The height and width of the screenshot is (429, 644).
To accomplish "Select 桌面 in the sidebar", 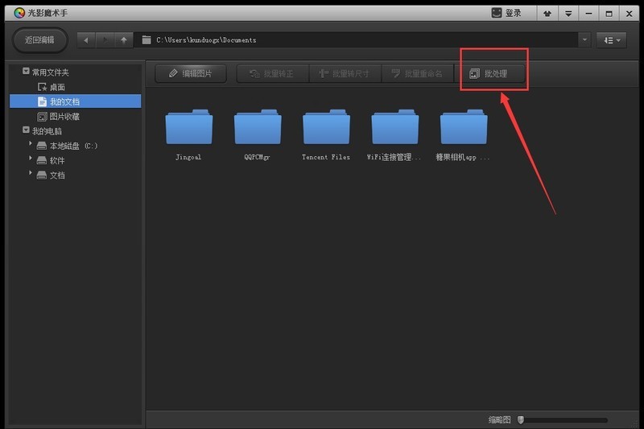I will [56, 87].
